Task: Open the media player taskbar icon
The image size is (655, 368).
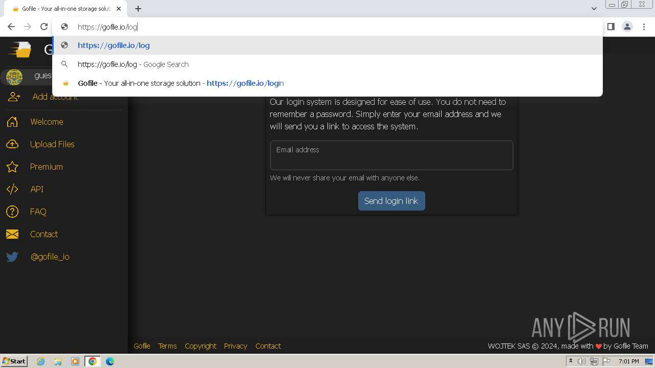Action: [75, 361]
